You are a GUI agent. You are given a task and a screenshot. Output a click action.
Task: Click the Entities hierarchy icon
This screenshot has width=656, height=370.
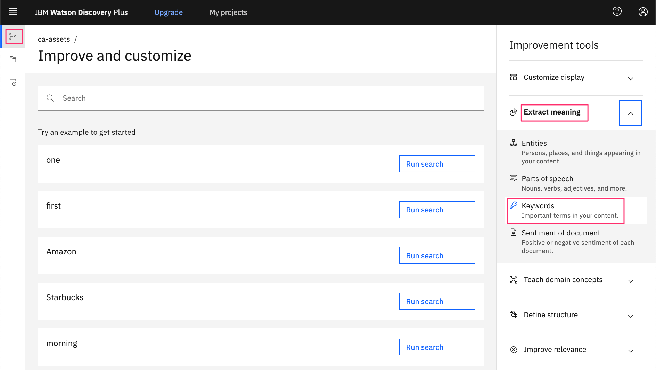514,143
